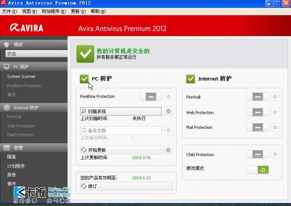Open FireWall in the sidebar

click(14, 117)
